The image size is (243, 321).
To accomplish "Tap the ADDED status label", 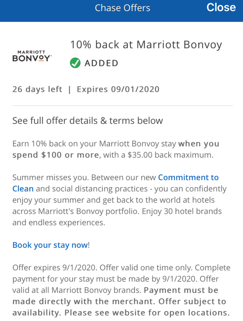I will tap(101, 63).
